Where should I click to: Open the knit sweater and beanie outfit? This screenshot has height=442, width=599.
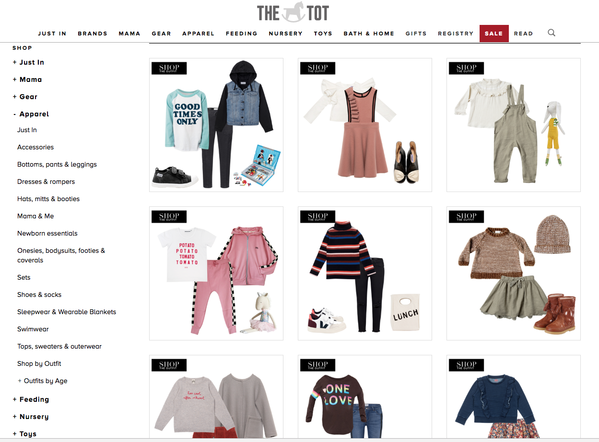click(x=514, y=273)
